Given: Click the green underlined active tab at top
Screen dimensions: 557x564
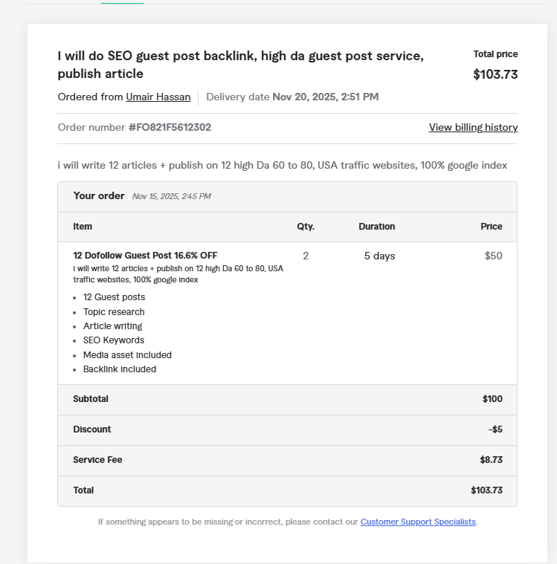Looking at the screenshot, I should [x=122, y=3].
